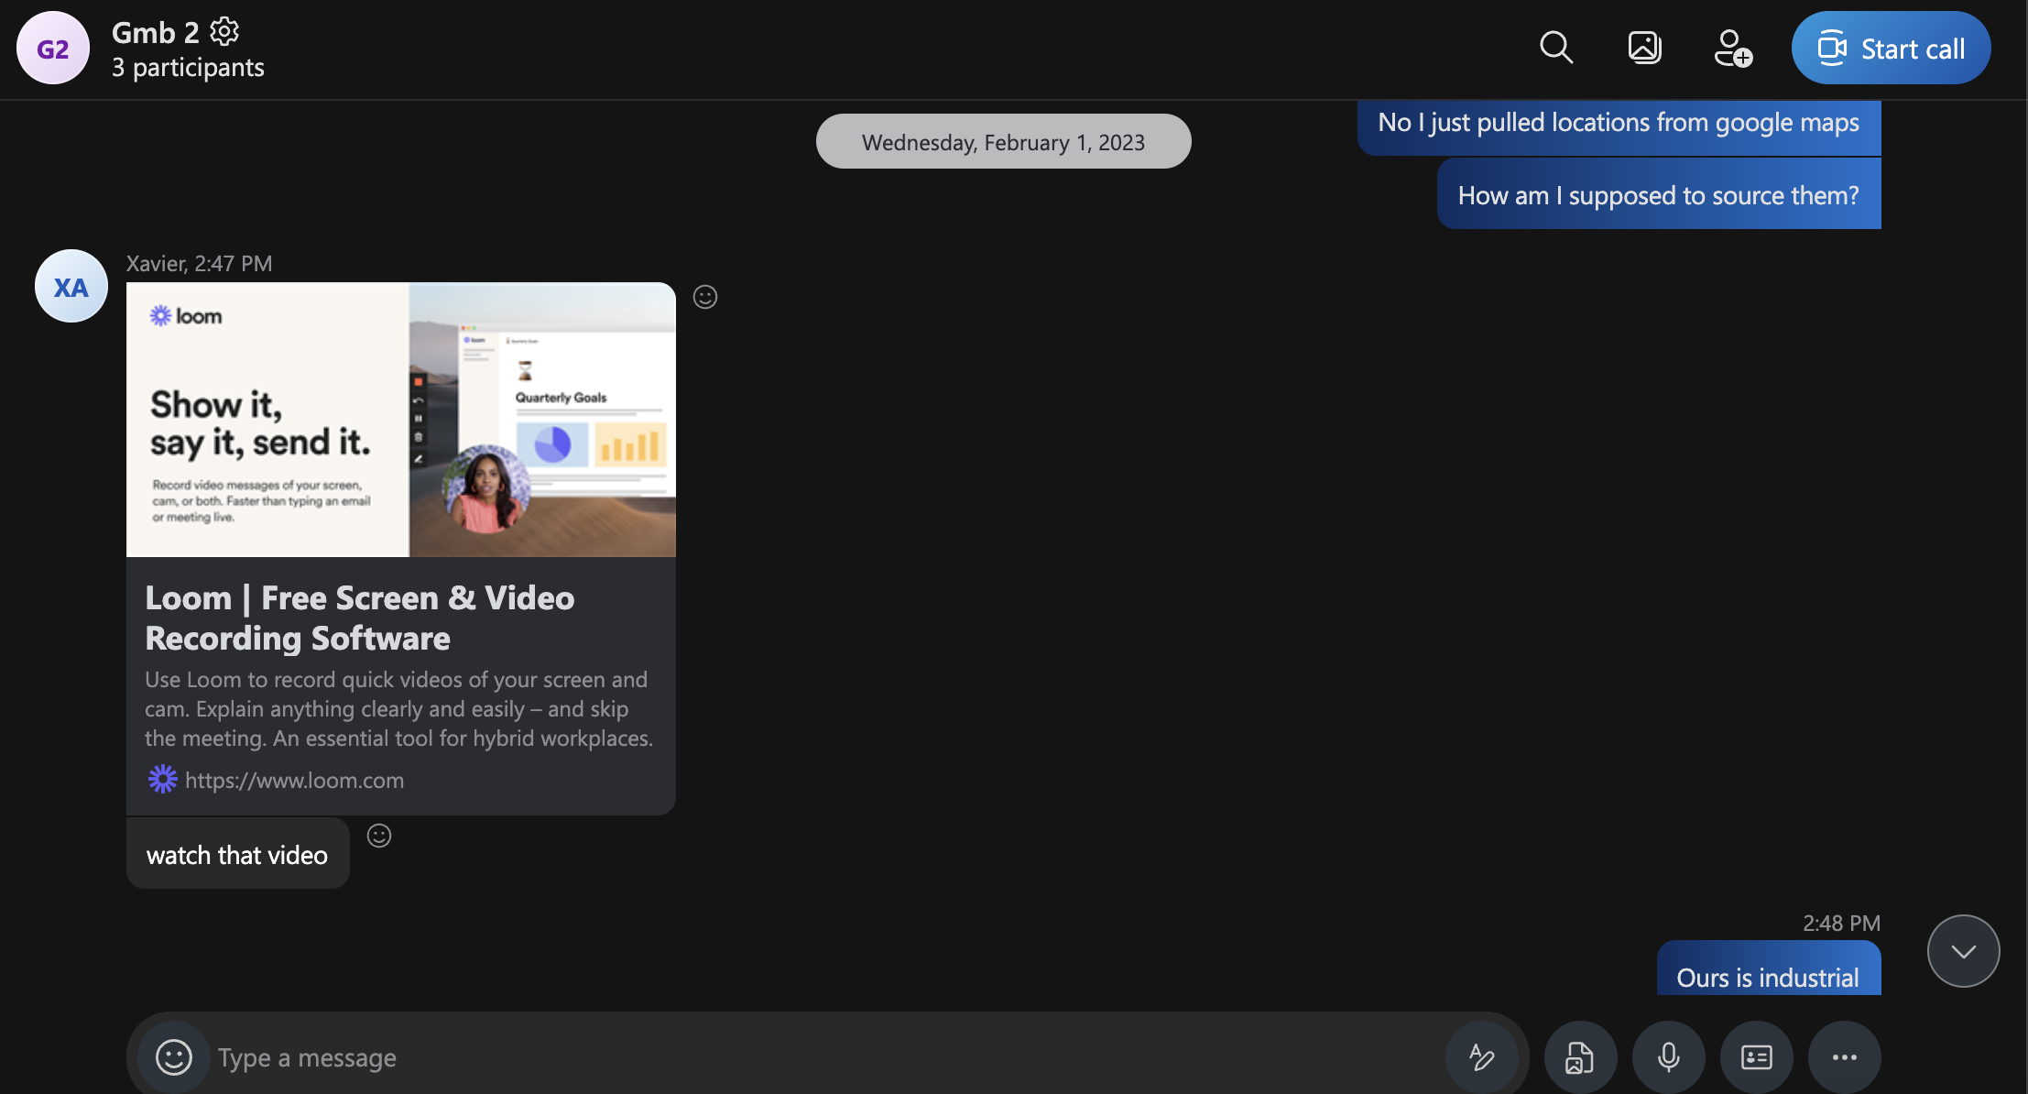Image resolution: width=2028 pixels, height=1094 pixels.
Task: Select the 'watch that video' message
Action: (237, 855)
